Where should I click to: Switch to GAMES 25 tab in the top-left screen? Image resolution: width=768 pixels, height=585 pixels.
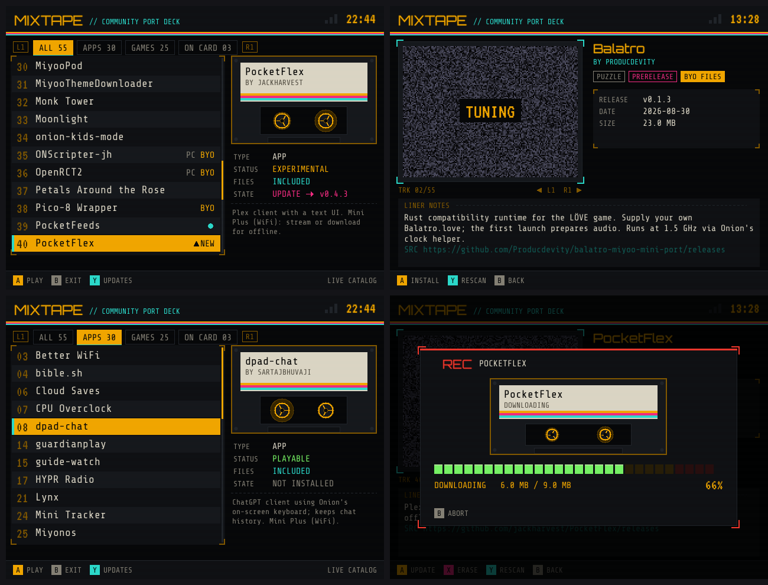150,48
